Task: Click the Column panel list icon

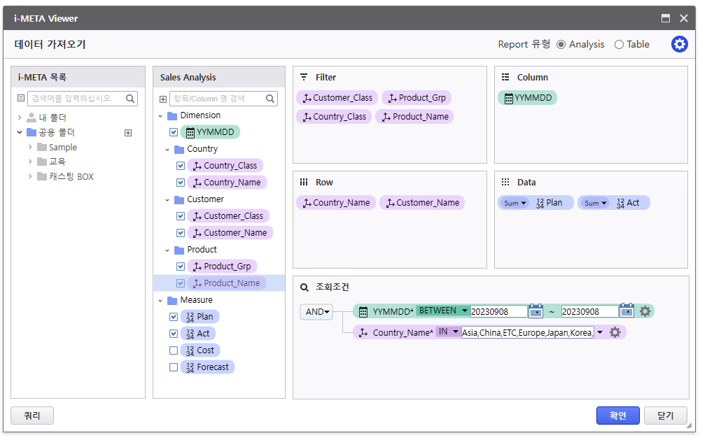Action: coord(505,77)
